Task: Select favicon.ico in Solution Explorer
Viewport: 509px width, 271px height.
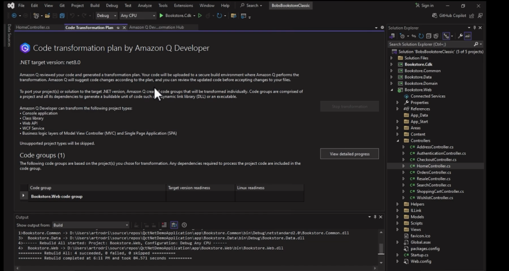Action: click(420, 236)
